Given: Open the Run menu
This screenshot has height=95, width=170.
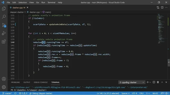Looking at the screenshot, I should pos(43,2).
